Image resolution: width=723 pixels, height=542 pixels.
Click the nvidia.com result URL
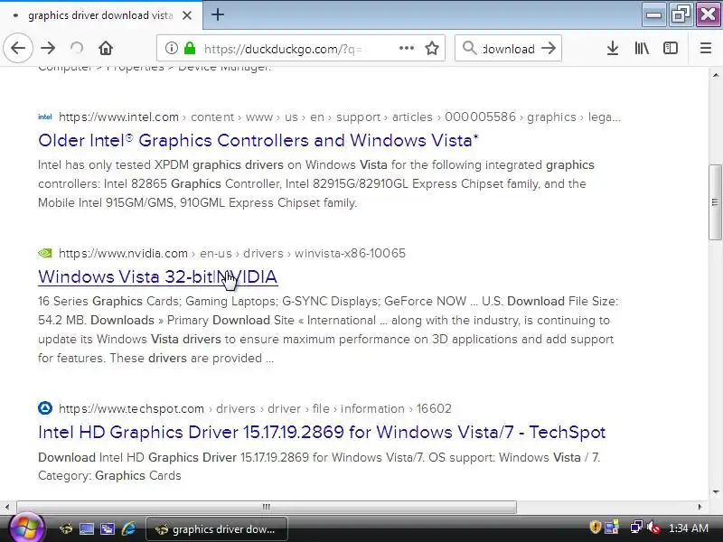point(232,254)
